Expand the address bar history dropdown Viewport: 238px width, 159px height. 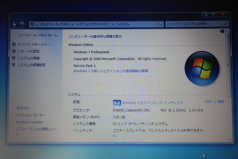[154, 24]
